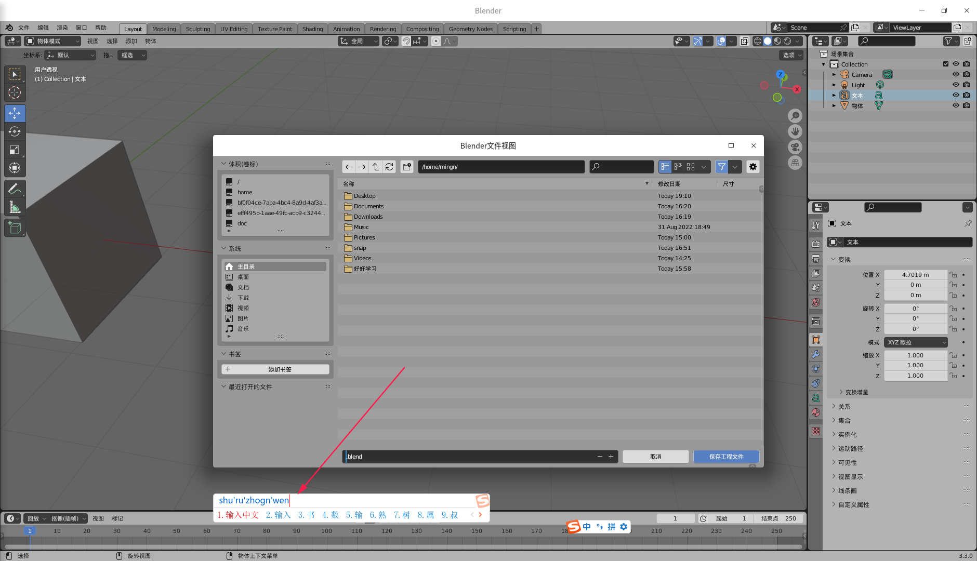Select the Add Cube tool
Viewport: 977px width, 561px height.
[15, 228]
